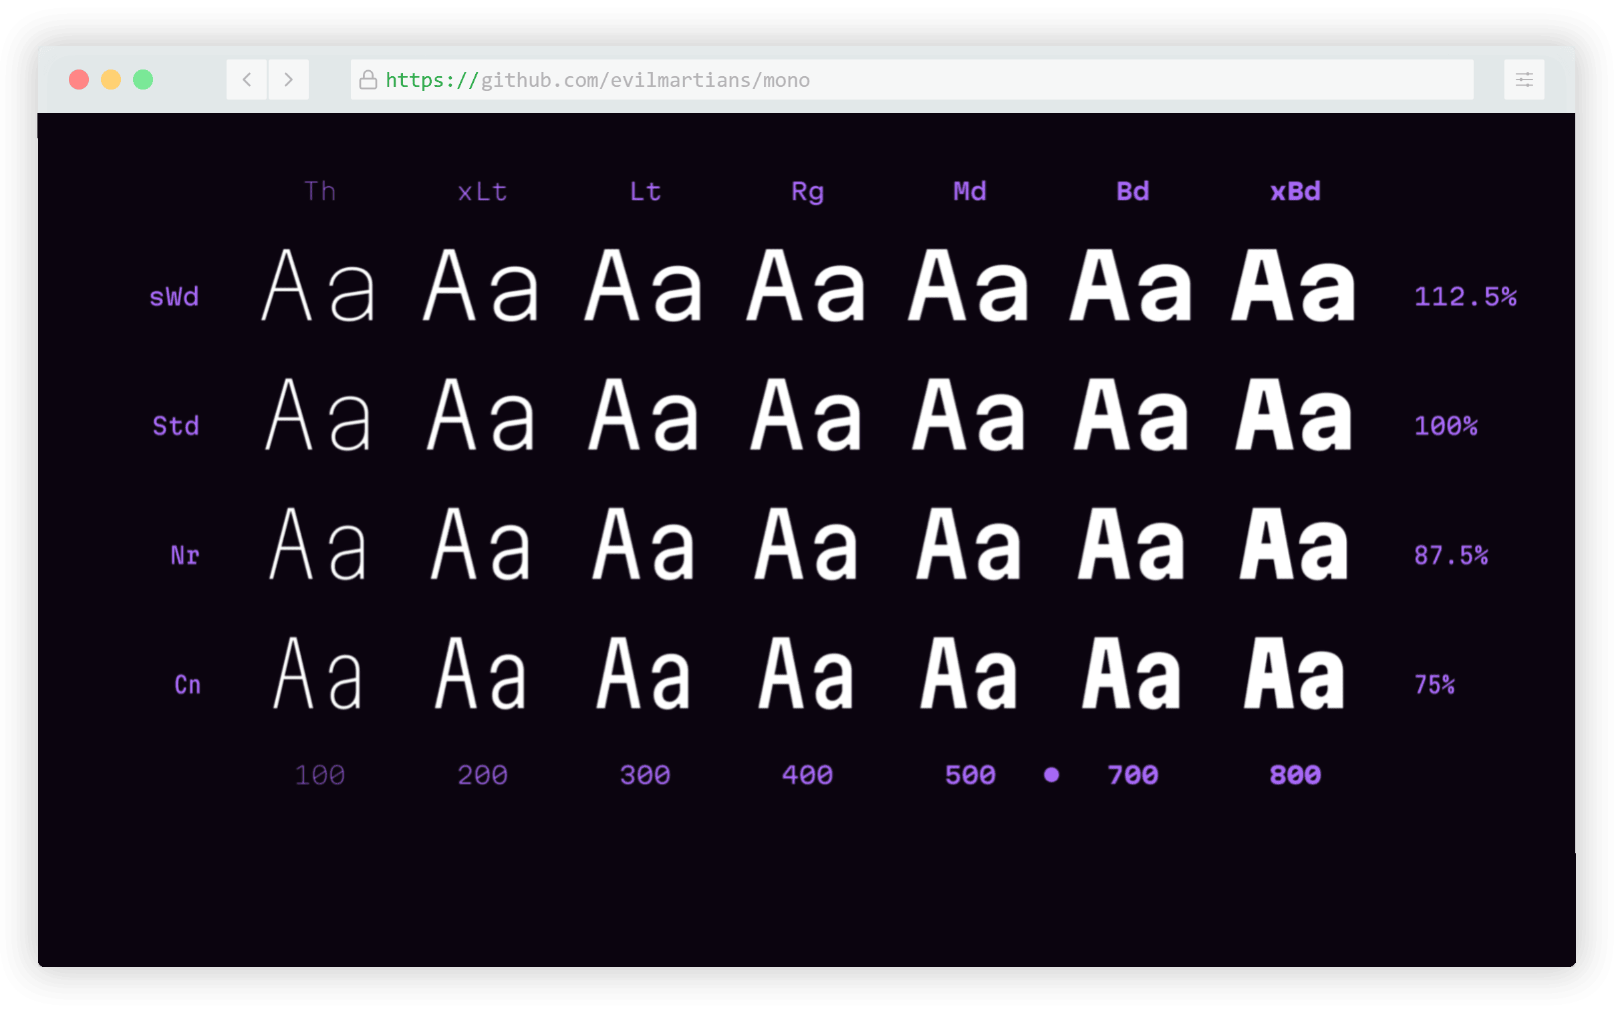Click the 800 weight number
Screen dimensions: 1614x1013
[1295, 775]
